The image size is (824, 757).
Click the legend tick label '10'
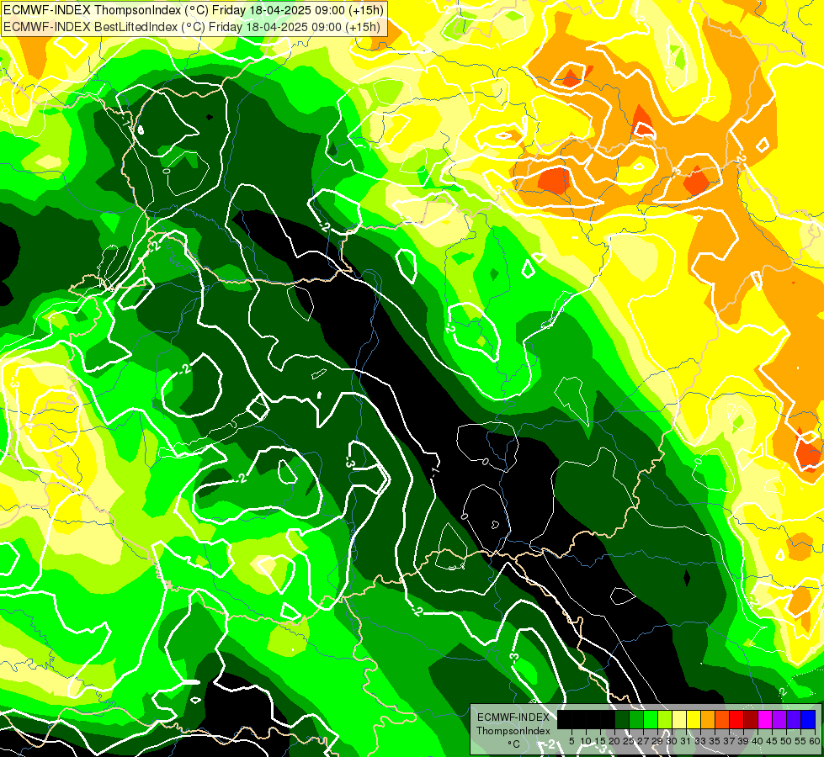coord(586,741)
